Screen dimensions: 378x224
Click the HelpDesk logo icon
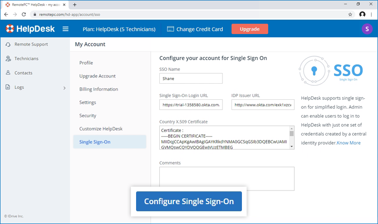coord(10,29)
